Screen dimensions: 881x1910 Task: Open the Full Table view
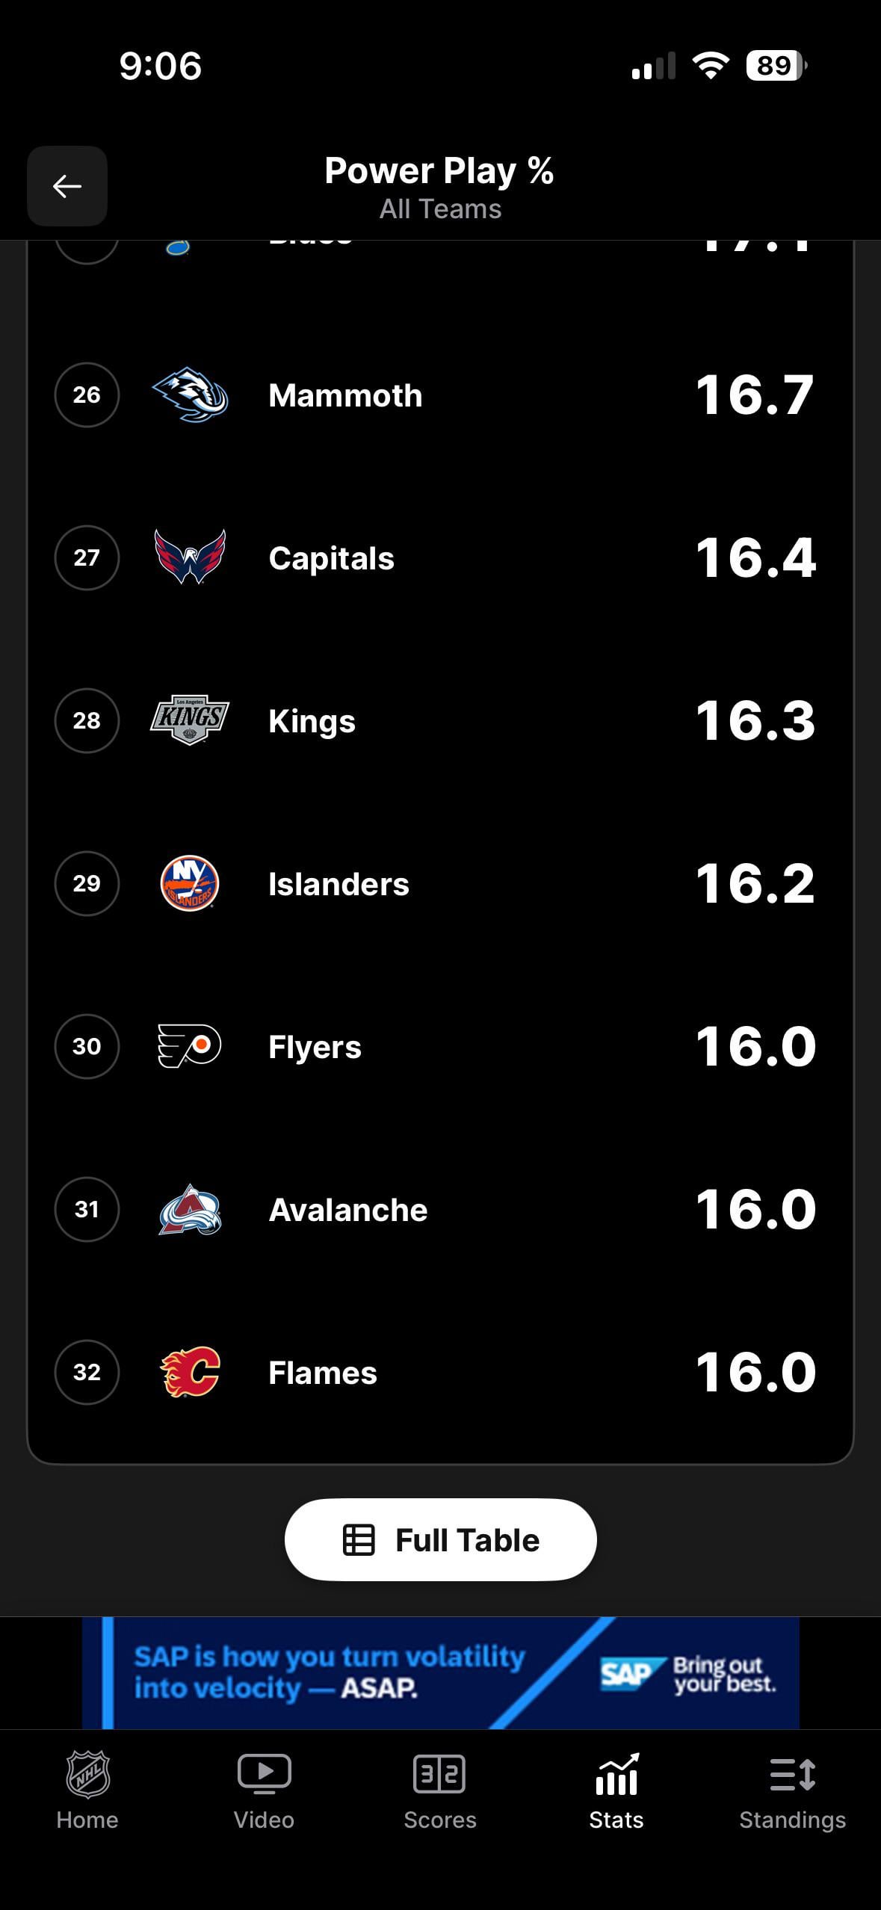click(x=440, y=1539)
